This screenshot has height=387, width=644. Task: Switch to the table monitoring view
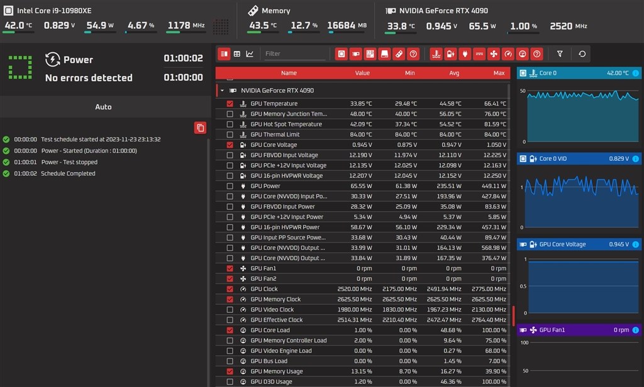click(x=237, y=54)
